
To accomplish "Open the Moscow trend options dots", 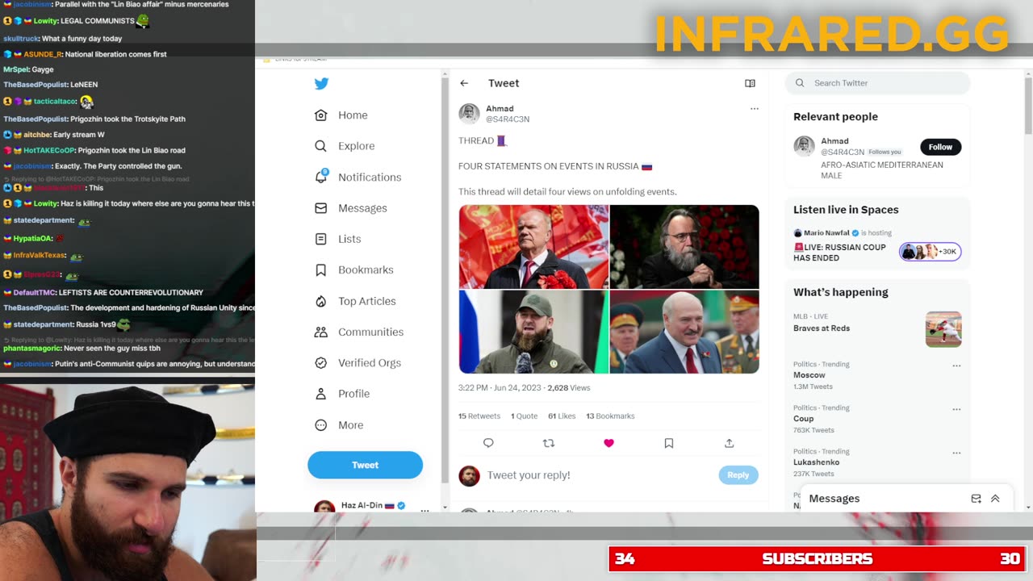I will [956, 366].
